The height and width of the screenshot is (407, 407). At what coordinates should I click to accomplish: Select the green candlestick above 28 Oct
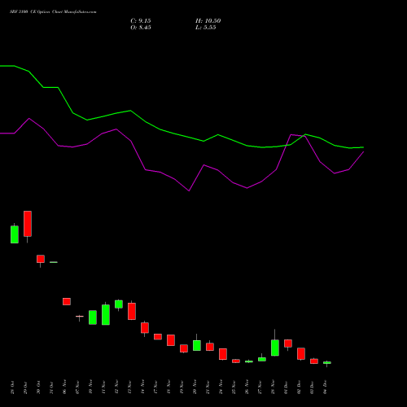15,234
